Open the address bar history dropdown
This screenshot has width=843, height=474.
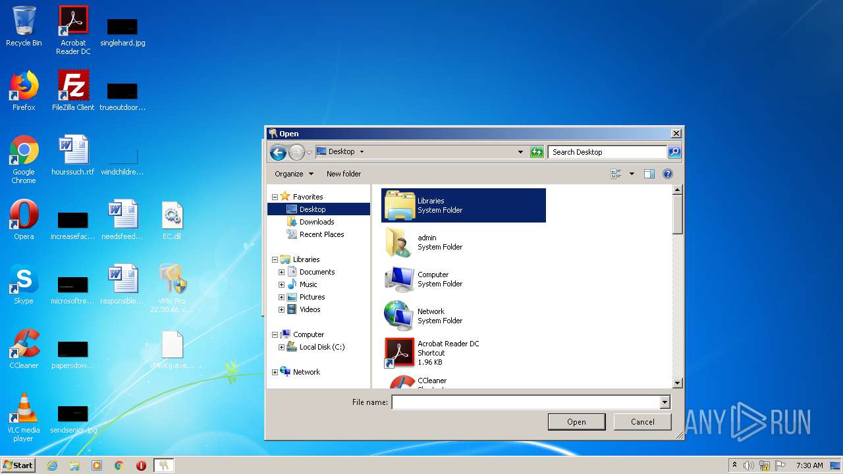[520, 152]
